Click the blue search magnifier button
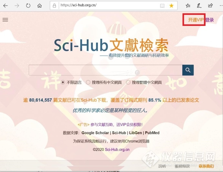223x172 pixels. 188,70
